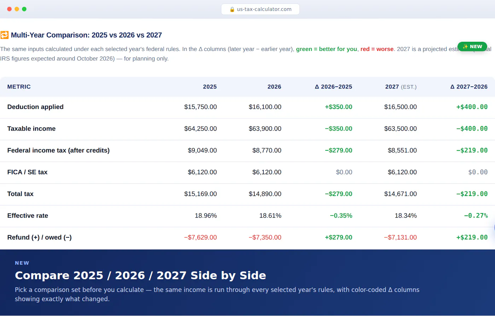Click the $15,169.00 total tax value
Screen dimensions: 495x316
tap(200, 194)
